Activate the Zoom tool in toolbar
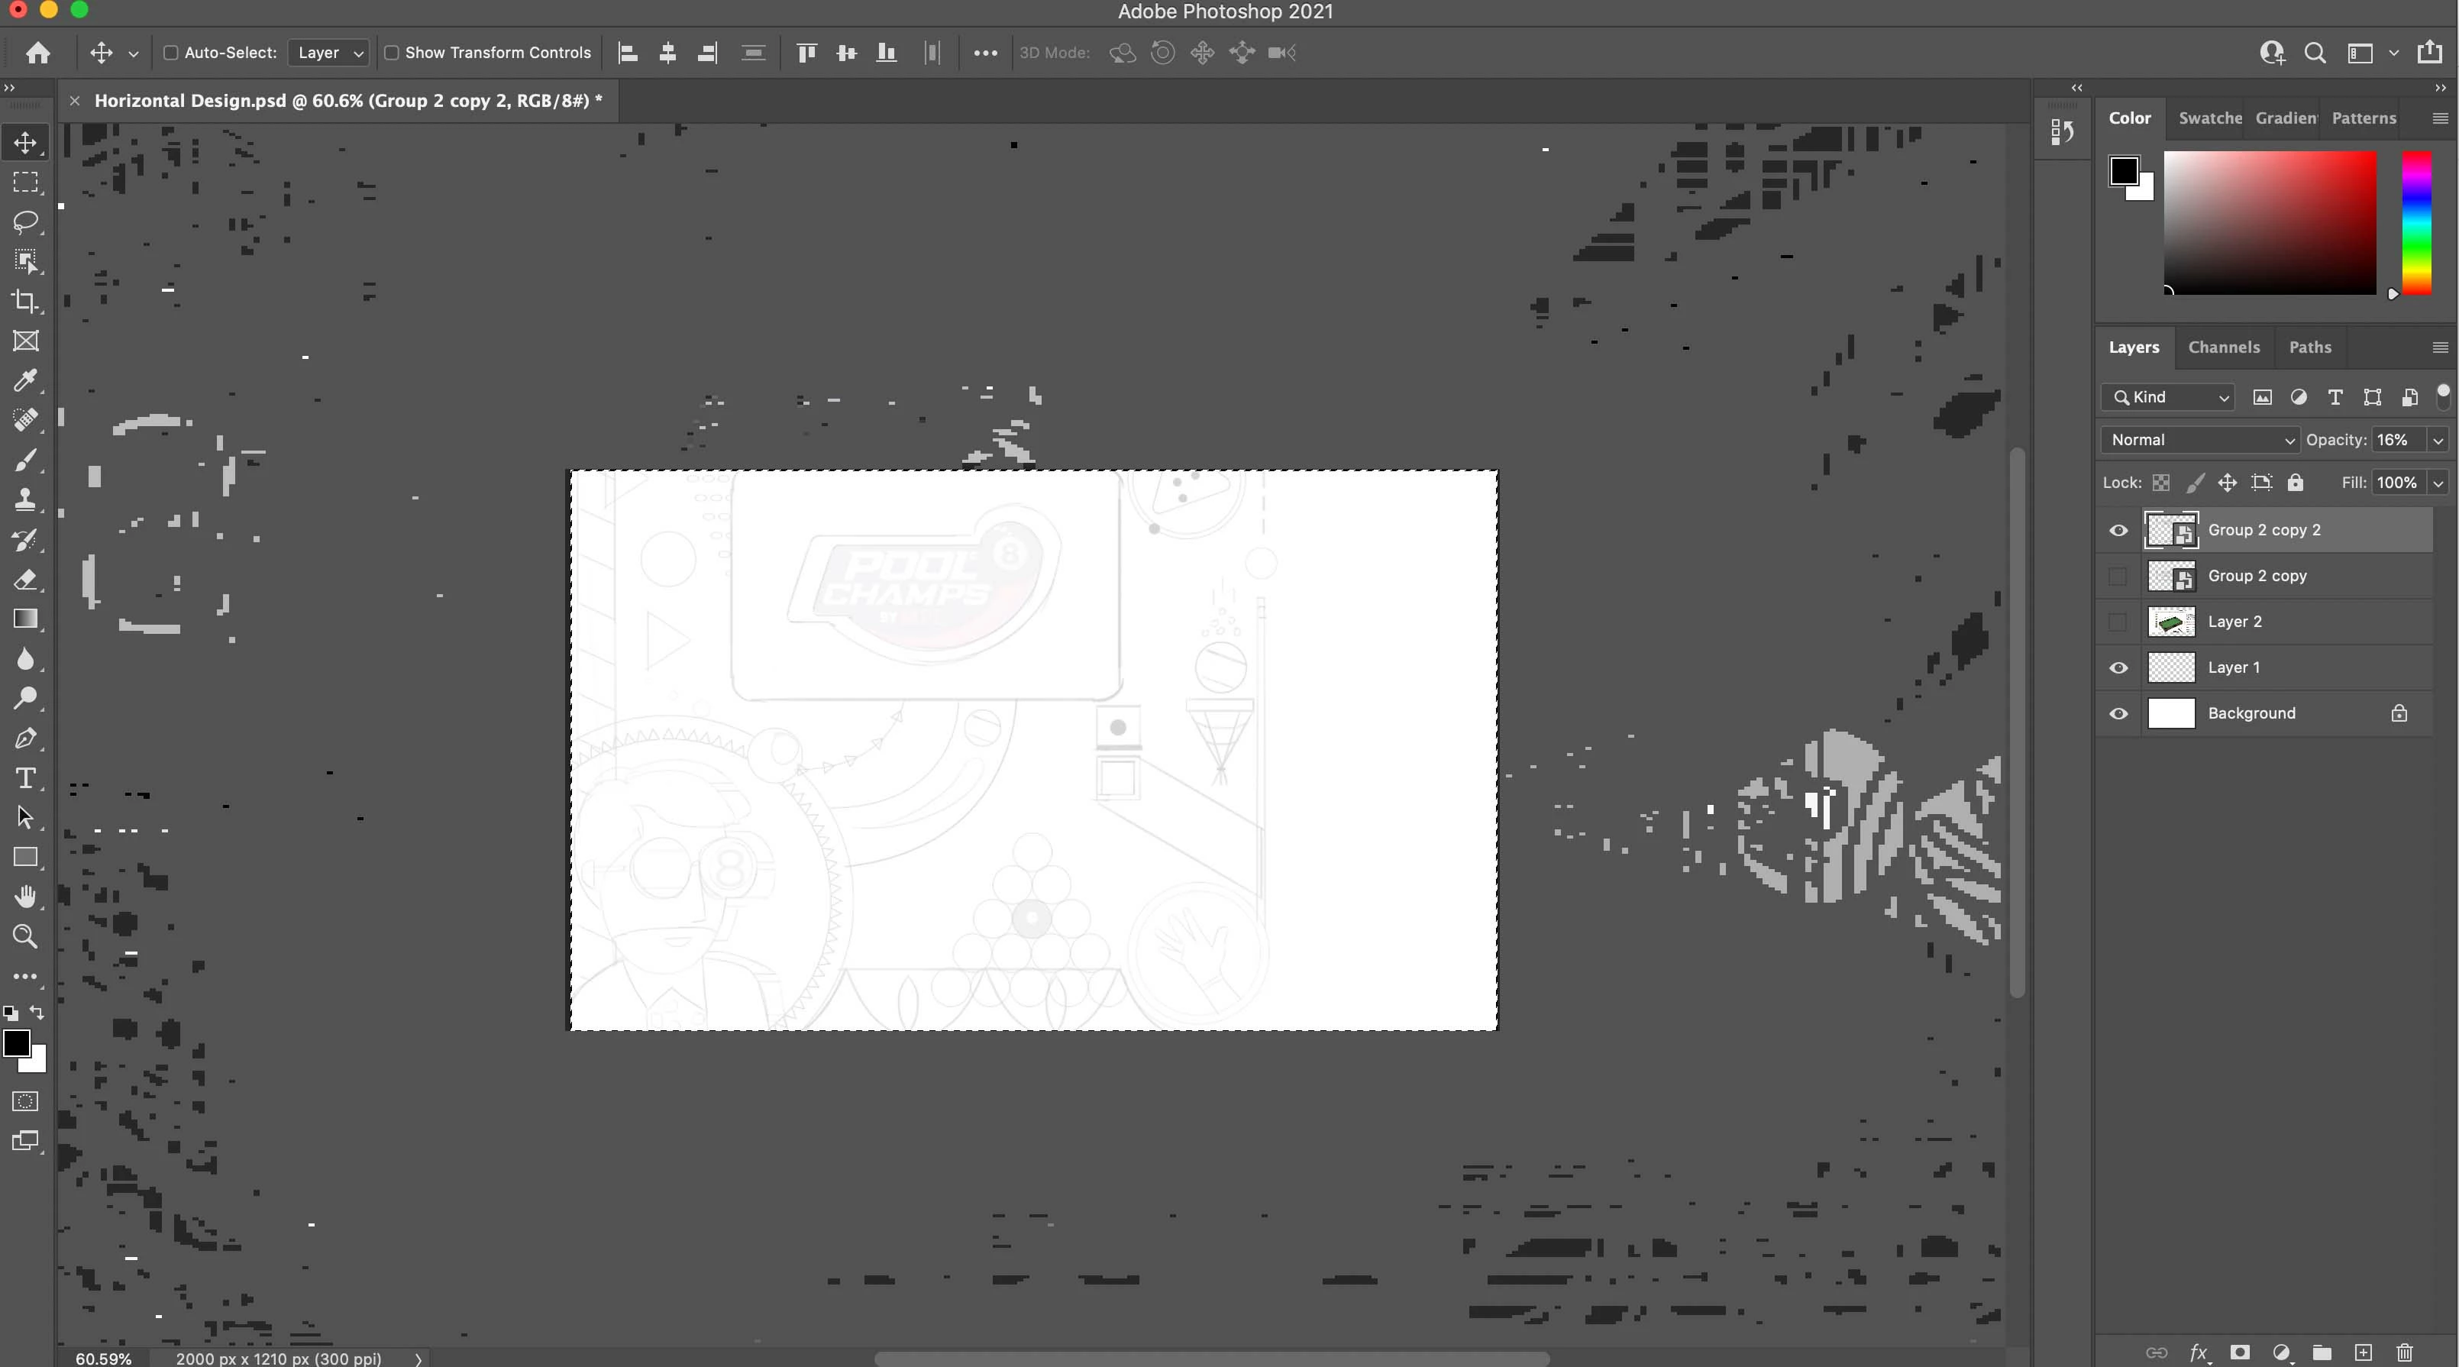The height and width of the screenshot is (1367, 2459). 26,936
